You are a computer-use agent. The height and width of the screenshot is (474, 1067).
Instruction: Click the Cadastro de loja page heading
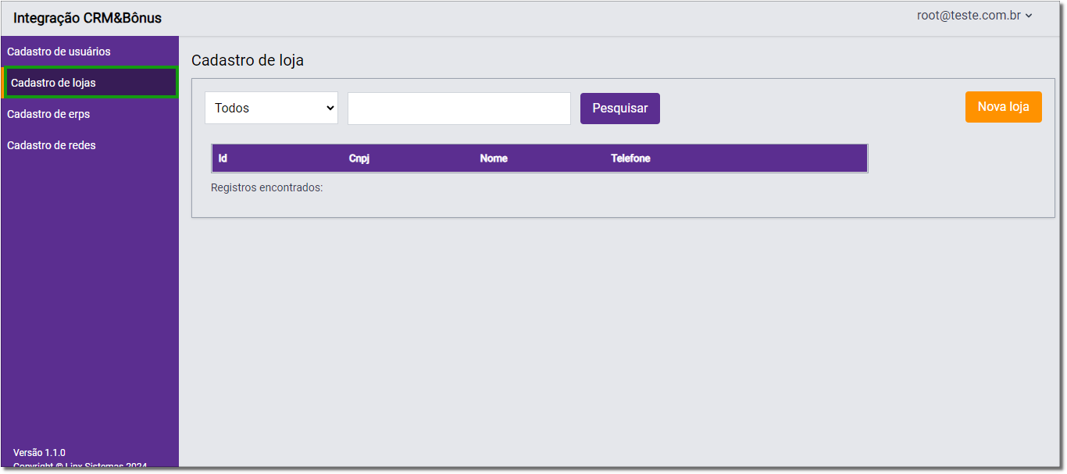(248, 60)
